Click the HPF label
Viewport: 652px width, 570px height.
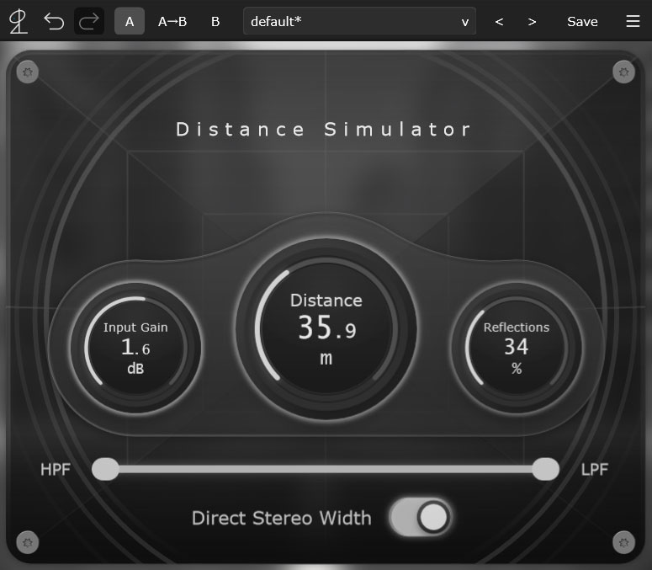coord(56,470)
